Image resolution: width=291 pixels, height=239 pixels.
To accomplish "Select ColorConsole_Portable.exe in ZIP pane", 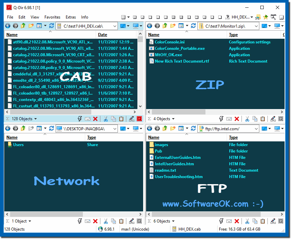I will [180, 48].
